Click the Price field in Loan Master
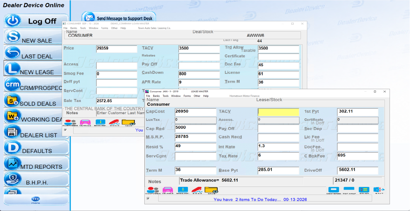Image resolution: width=413 pixels, height=211 pixels. click(x=117, y=49)
